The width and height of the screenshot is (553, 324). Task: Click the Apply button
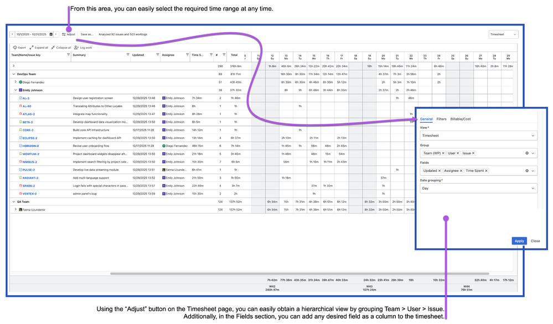[519, 241]
